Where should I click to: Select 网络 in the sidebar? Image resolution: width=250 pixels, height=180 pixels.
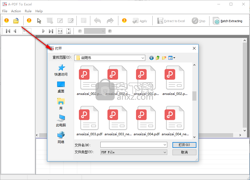point(61,137)
